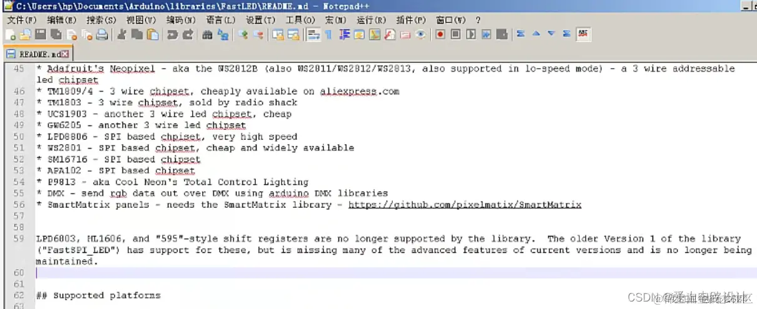This screenshot has width=757, height=309.
Task: Open the 工具(O) menu
Action: tap(300, 20)
